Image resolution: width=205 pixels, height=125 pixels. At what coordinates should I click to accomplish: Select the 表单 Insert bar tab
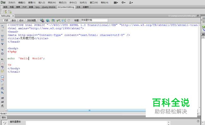(18, 7)
